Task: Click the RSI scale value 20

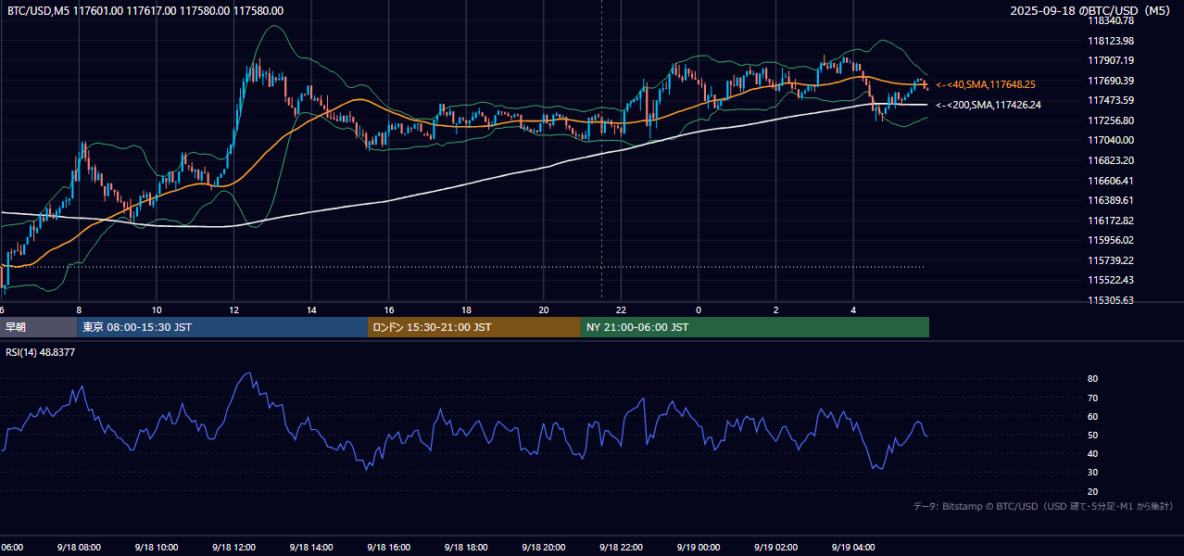Action: coord(1093,491)
